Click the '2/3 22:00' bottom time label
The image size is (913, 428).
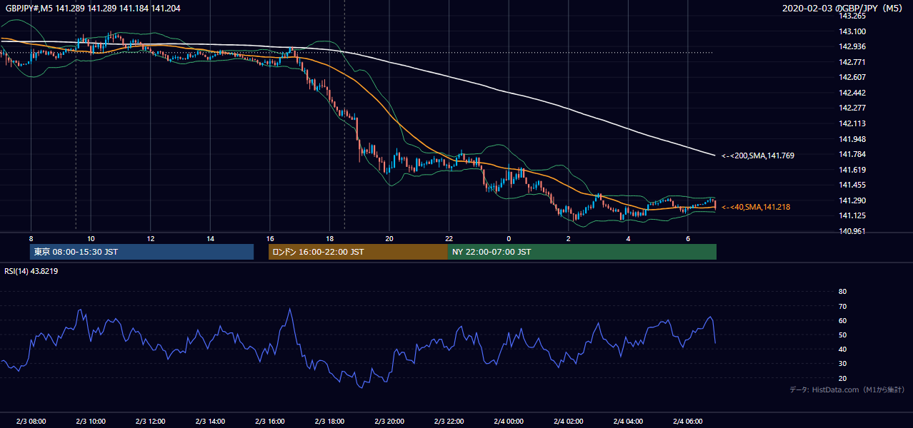tap(449, 422)
